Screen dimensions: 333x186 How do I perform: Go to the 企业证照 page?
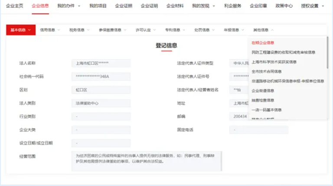click(x=124, y=6)
